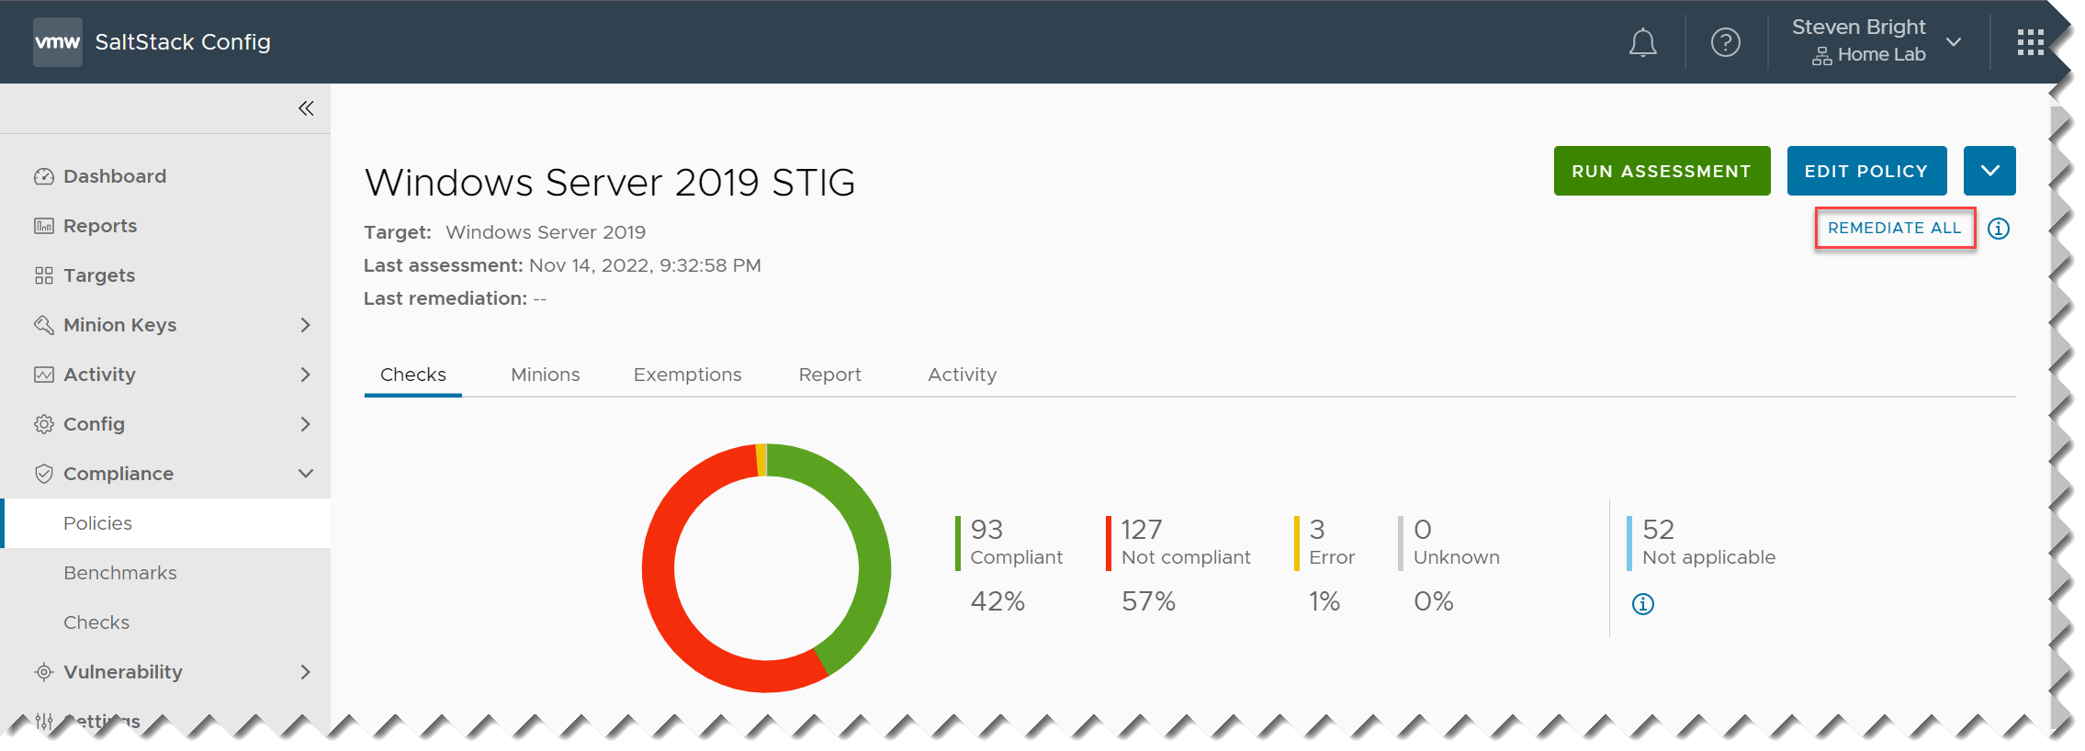
Task: Collapse the sidebar with double-chevron icon
Action: tap(306, 108)
